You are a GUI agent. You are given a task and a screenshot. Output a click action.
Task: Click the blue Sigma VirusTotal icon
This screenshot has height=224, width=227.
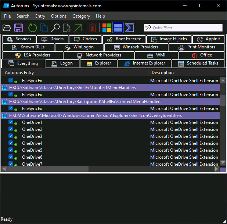click(130, 27)
